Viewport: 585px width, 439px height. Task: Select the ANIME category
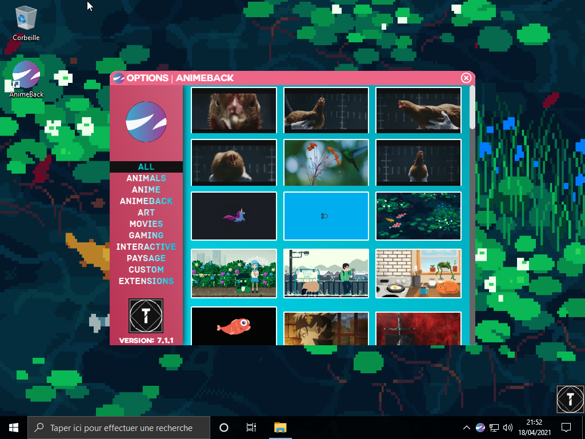tap(146, 190)
